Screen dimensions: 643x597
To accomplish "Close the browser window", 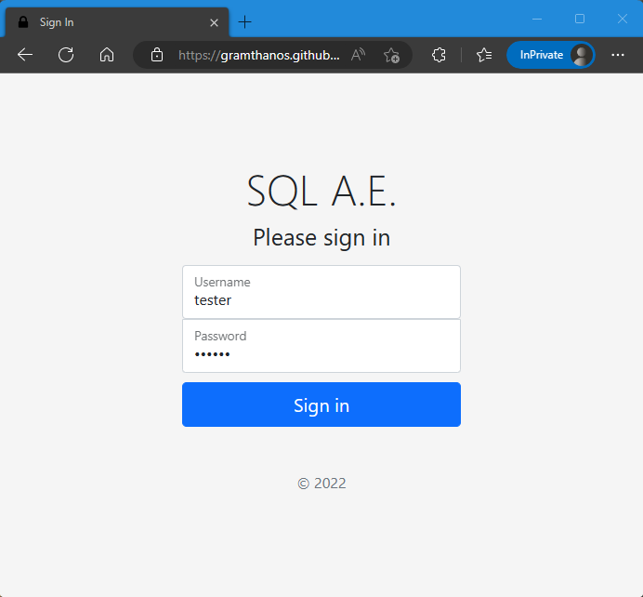I will (622, 19).
